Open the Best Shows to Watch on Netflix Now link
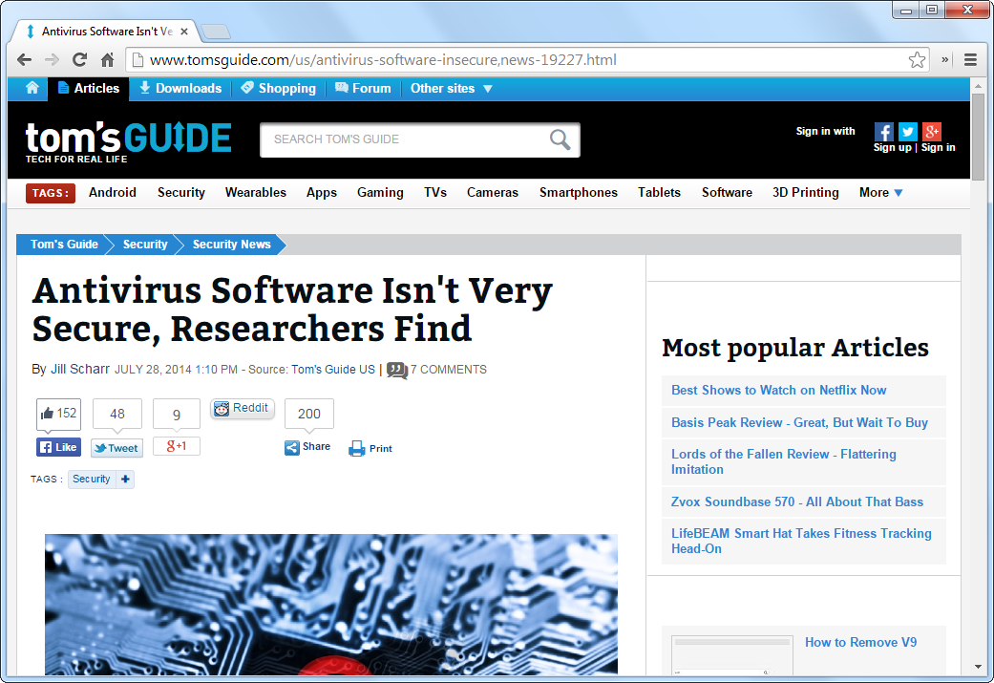The width and height of the screenshot is (994, 683). pyautogui.click(x=778, y=390)
